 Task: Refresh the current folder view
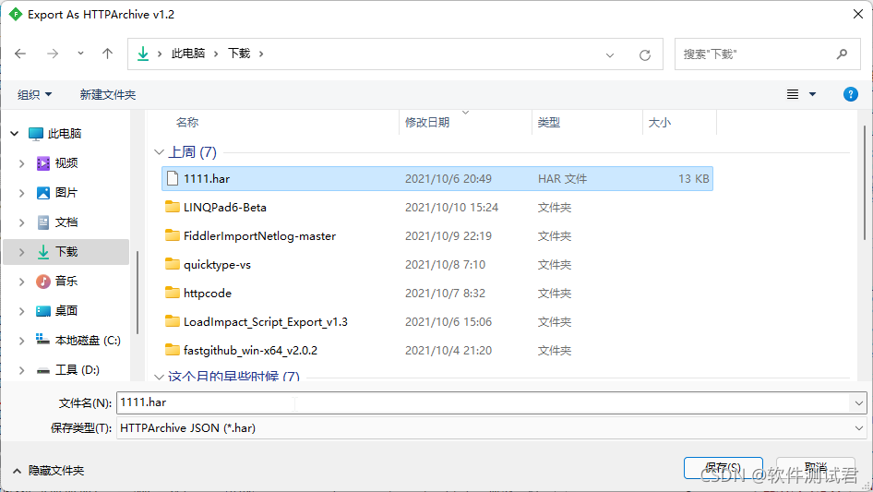click(x=645, y=54)
